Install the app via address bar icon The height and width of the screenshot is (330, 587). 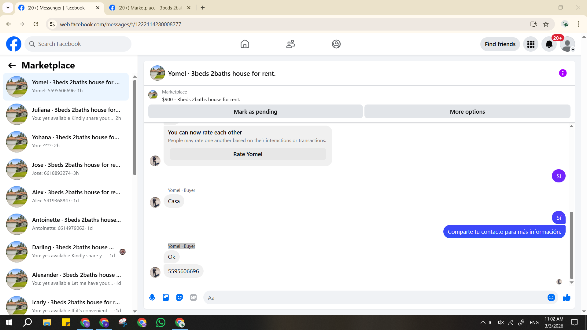[533, 24]
